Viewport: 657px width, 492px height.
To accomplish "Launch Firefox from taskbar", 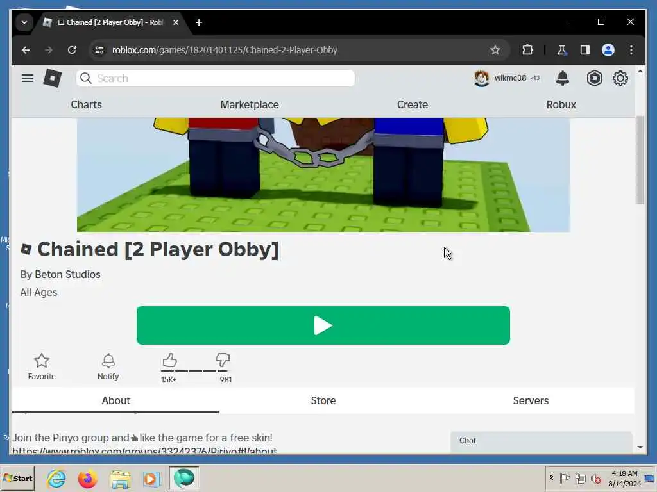I will (87, 478).
